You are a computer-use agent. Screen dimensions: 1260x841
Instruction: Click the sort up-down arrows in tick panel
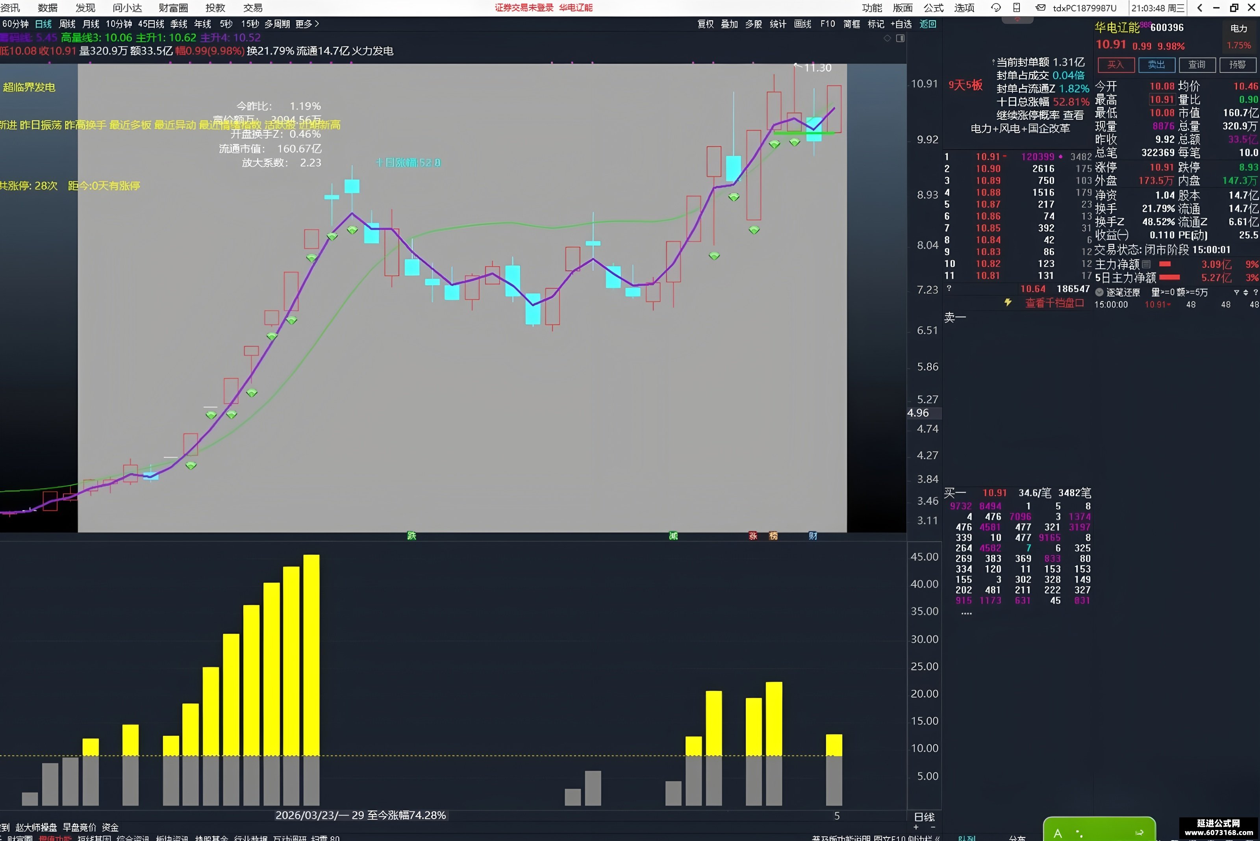pyautogui.click(x=1245, y=292)
